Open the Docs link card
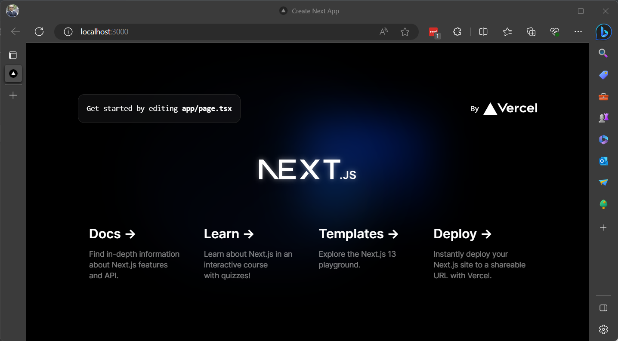 (135, 254)
